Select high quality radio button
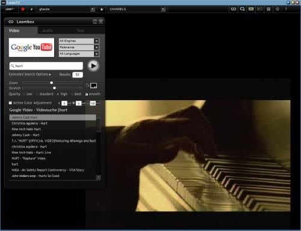This screenshot has height=231, width=301. click(x=58, y=94)
